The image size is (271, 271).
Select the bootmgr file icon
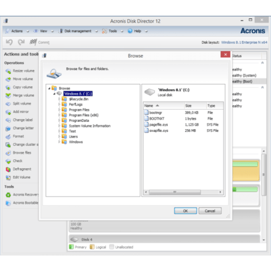147,113
